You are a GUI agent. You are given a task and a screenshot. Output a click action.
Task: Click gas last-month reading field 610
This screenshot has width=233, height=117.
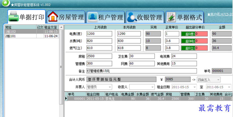pyautogui.click(x=99, y=48)
